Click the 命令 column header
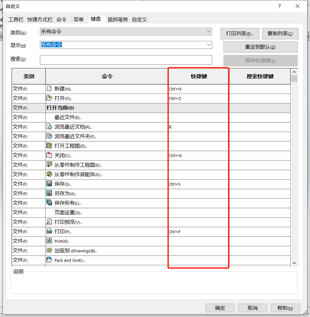 (x=107, y=76)
